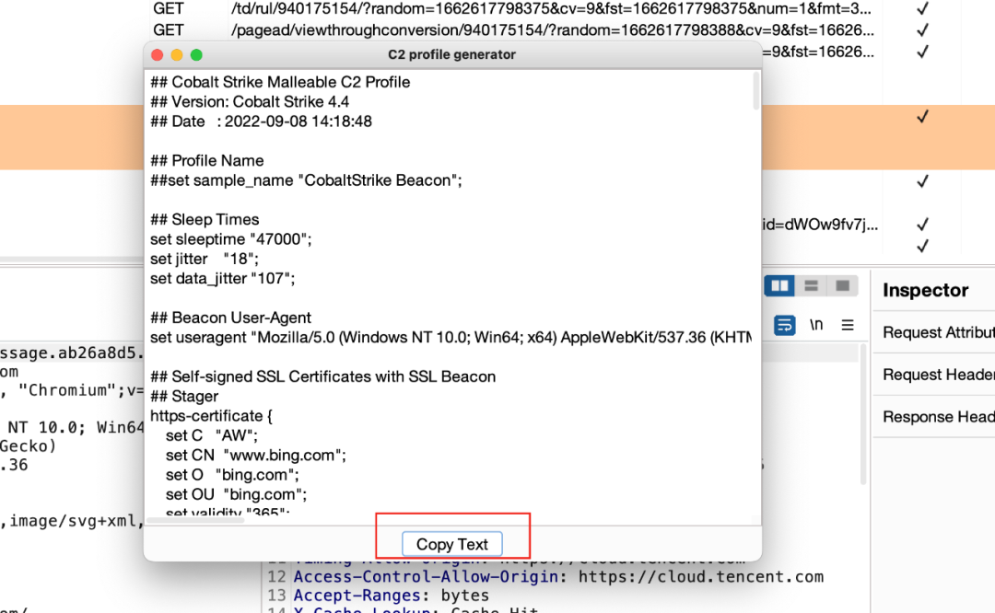Click the Inspector panel title
Screen dimensions: 995x613
925,290
